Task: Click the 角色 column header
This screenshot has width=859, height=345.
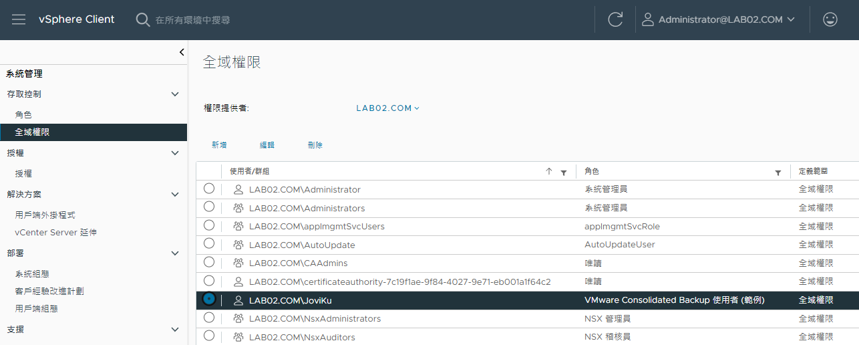Action: click(592, 172)
